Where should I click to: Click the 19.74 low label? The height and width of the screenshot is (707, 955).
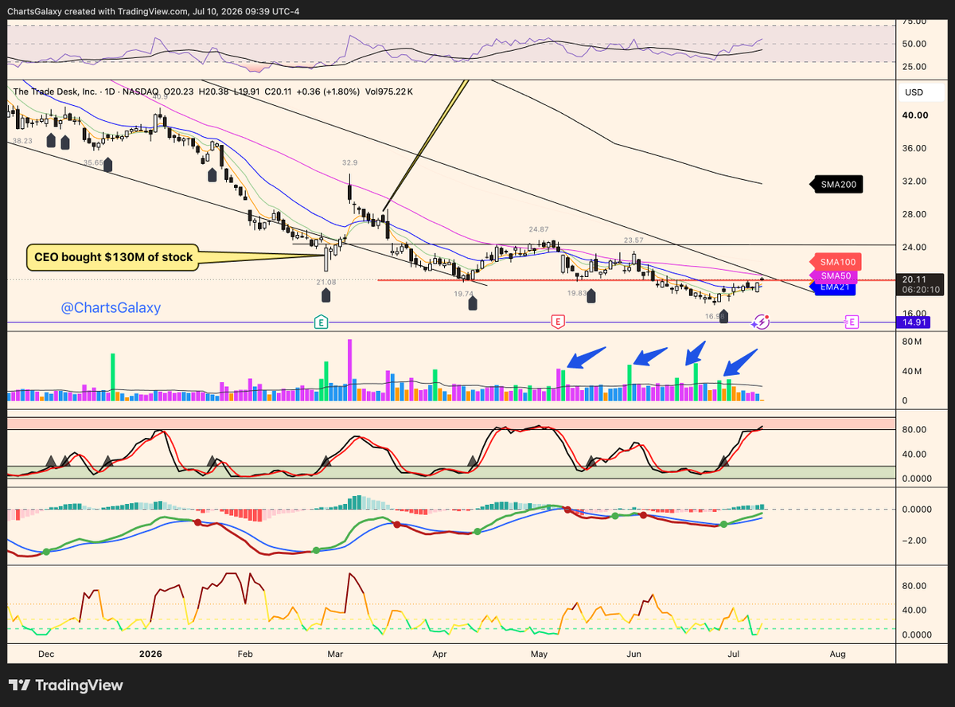(463, 294)
